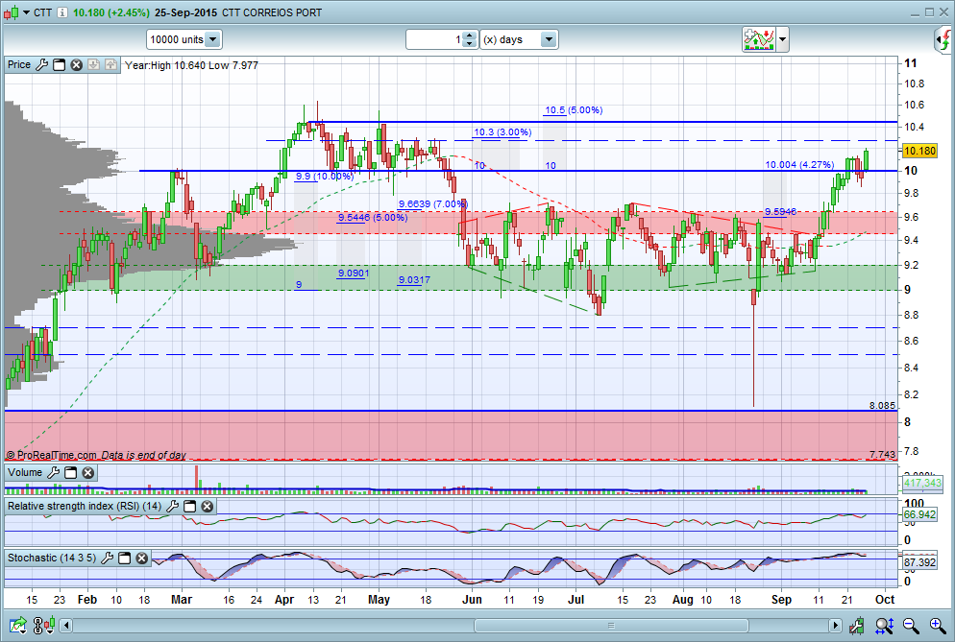
Task: Close the Price panel with its X icon
Action: [75, 65]
